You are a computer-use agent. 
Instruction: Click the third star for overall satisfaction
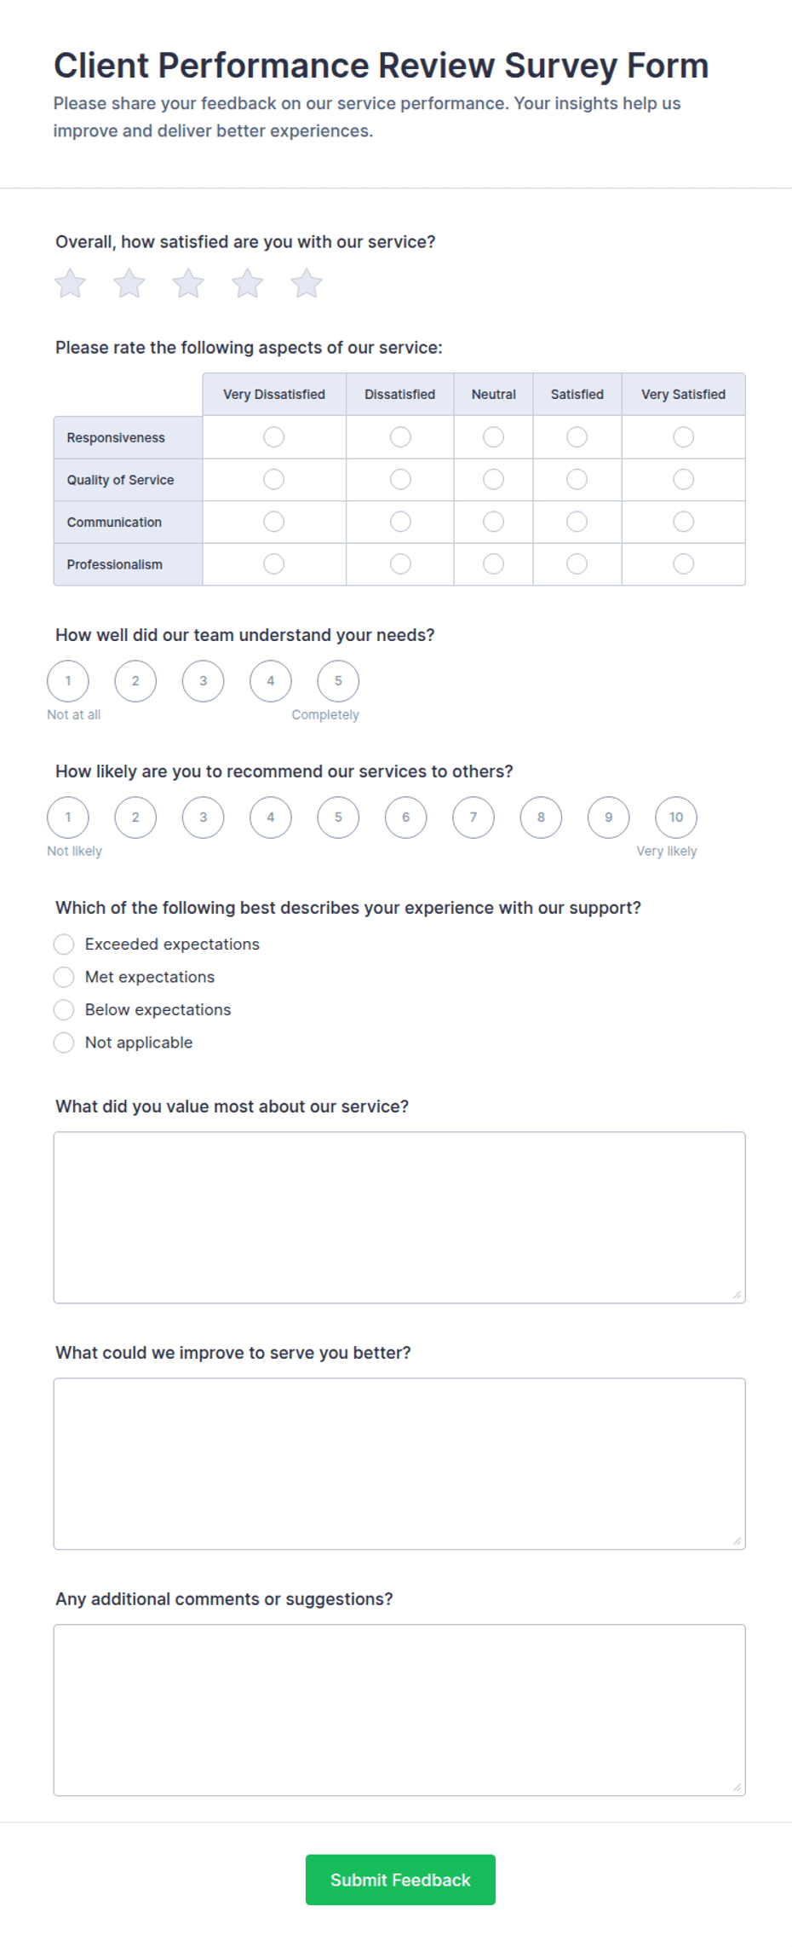click(x=188, y=284)
